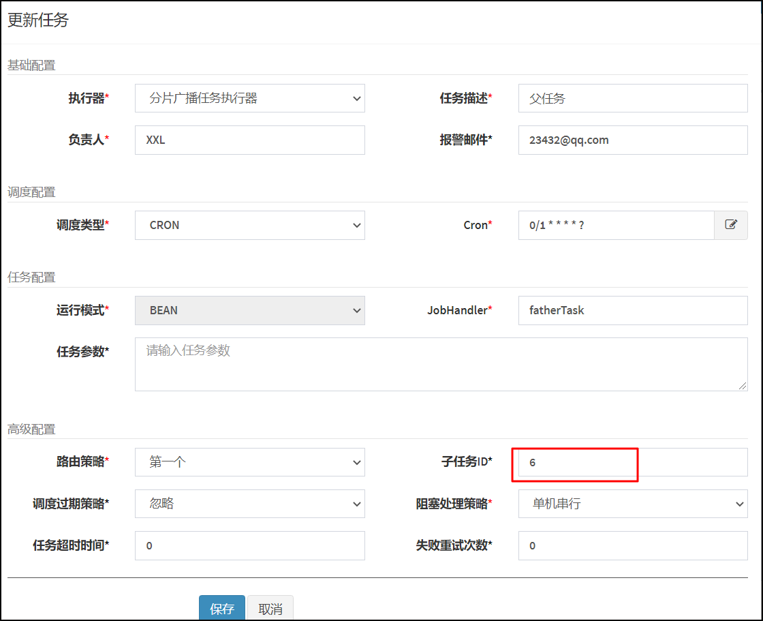Click the 任务参数 textarea

point(441,364)
